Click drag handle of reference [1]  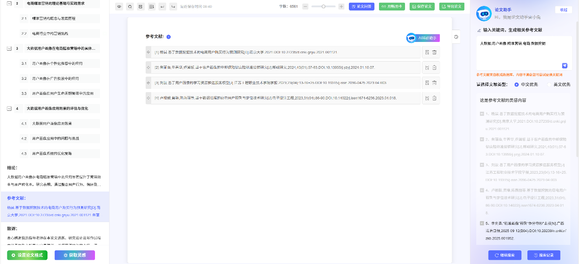148,52
